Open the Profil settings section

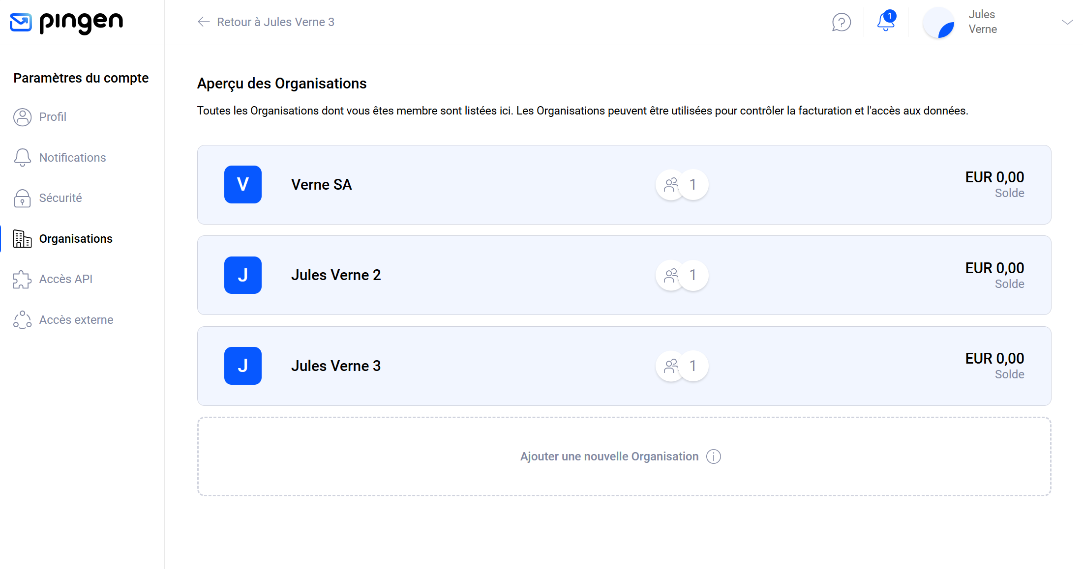point(52,117)
